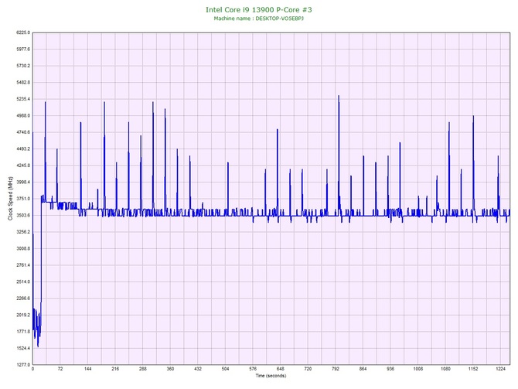Screen dimensions: 518x389
Task: Click the 1771.8 y-axis value
Action: tap(23, 332)
